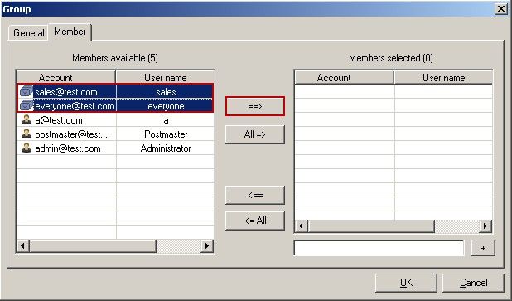Sort selected members by User name header

[443, 77]
